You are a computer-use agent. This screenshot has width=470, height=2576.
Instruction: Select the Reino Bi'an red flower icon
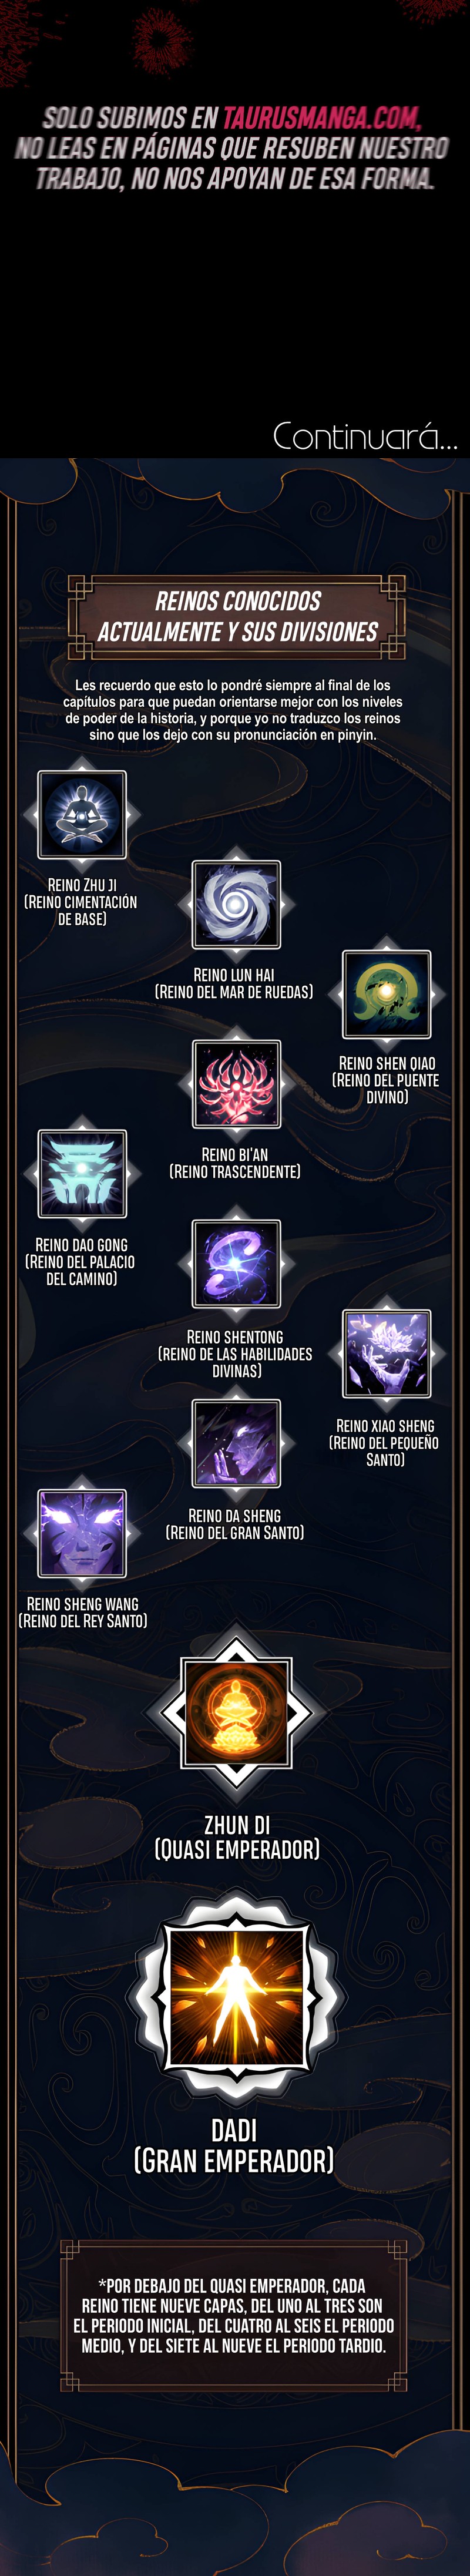(236, 1084)
